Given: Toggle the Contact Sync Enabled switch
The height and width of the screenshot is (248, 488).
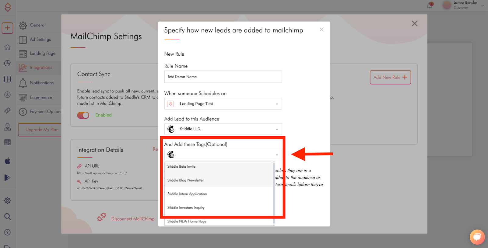Looking at the screenshot, I should point(83,115).
